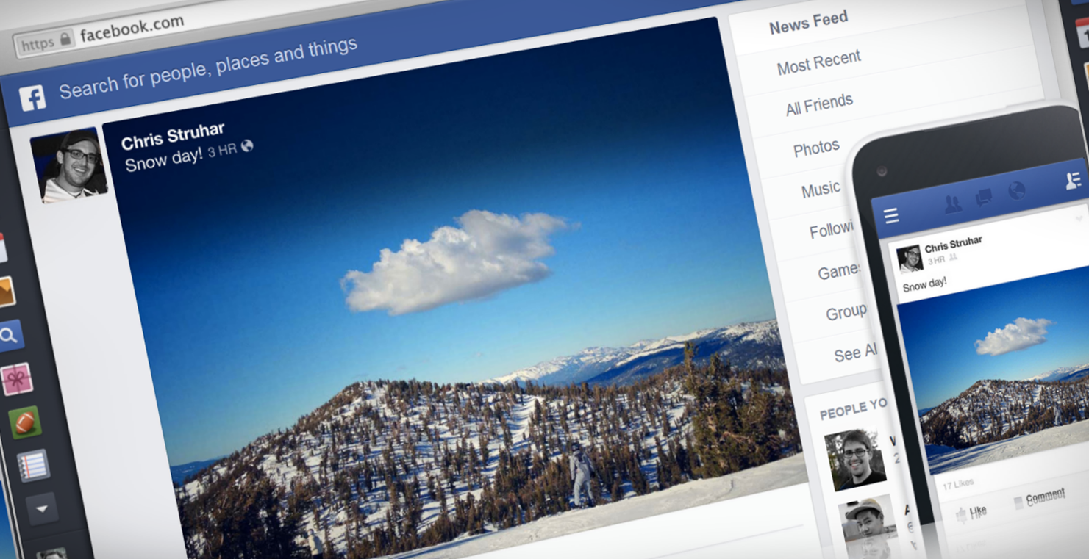Click the 3 HR timestamp on desktop post
Screen dimensions: 1089x559
coord(222,151)
